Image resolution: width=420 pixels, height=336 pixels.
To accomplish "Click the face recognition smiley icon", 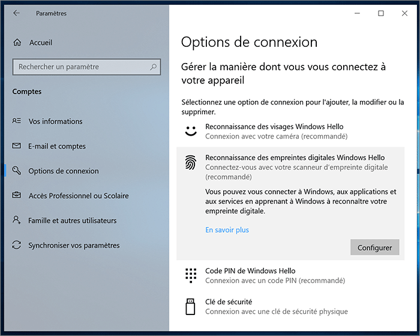I will tap(191, 131).
